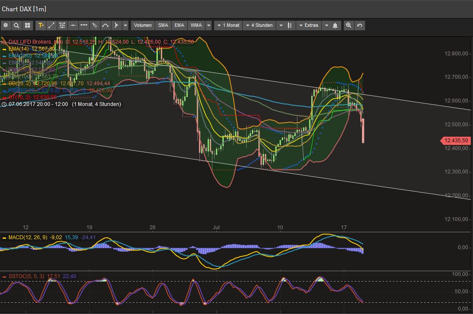Add the WMA indicator
Screen dimensions: 473x314
pos(196,25)
